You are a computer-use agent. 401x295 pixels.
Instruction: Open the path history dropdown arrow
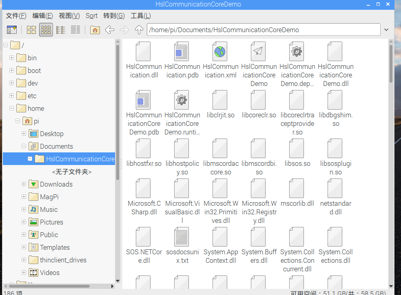(386, 30)
